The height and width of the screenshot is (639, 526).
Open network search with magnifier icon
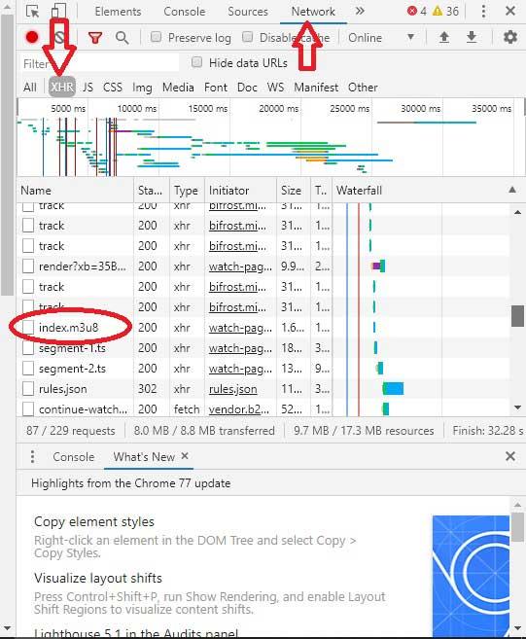tap(122, 38)
